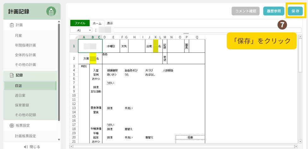308x149 pixels.
Task: Click the spreadsheet vertical scrollbar down arrow
Action: pos(300,141)
